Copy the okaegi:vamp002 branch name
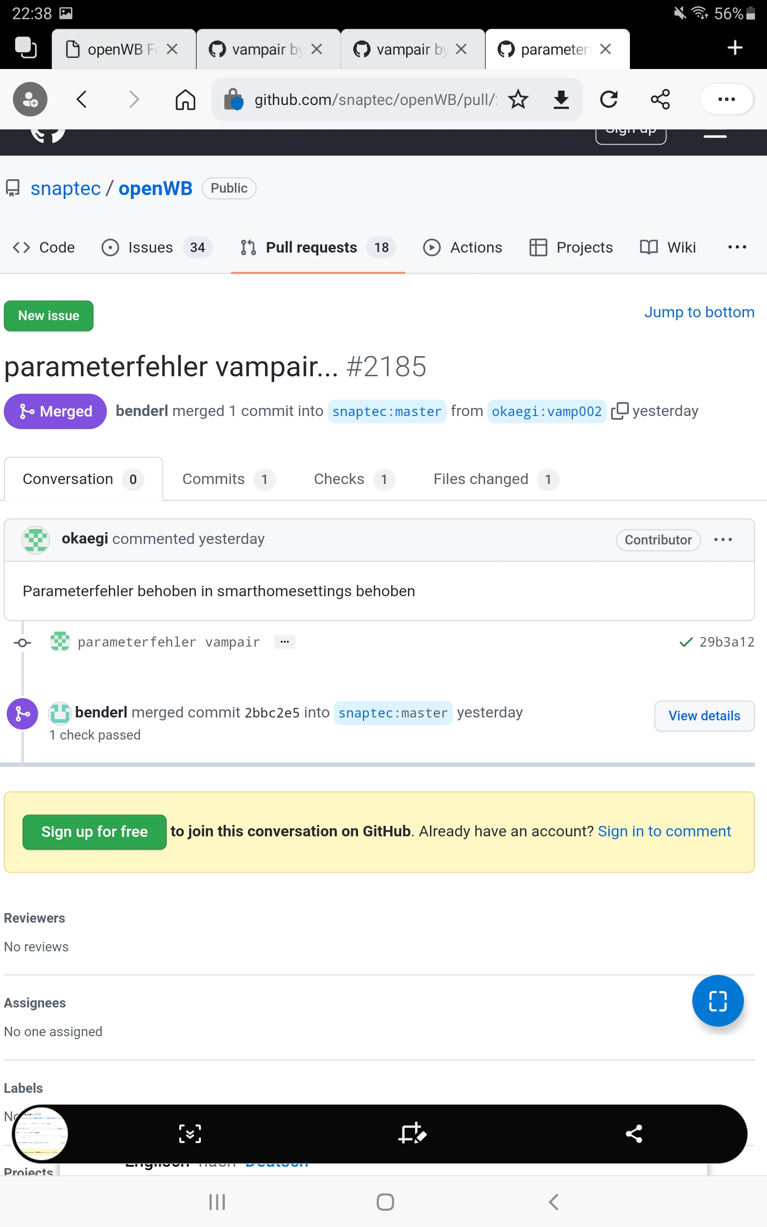This screenshot has height=1227, width=767. point(619,411)
